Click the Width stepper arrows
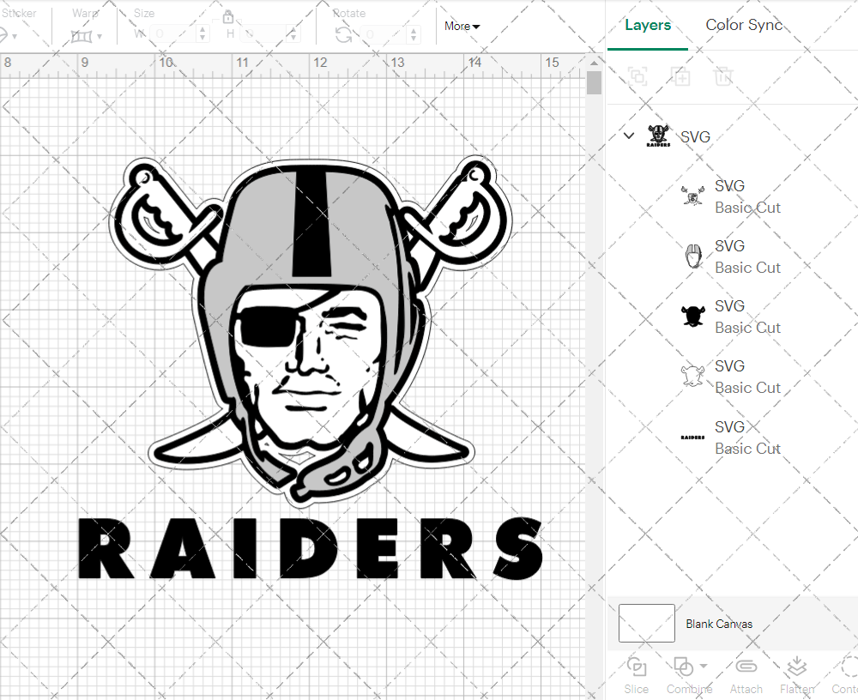This screenshot has width=858, height=700. (202, 34)
